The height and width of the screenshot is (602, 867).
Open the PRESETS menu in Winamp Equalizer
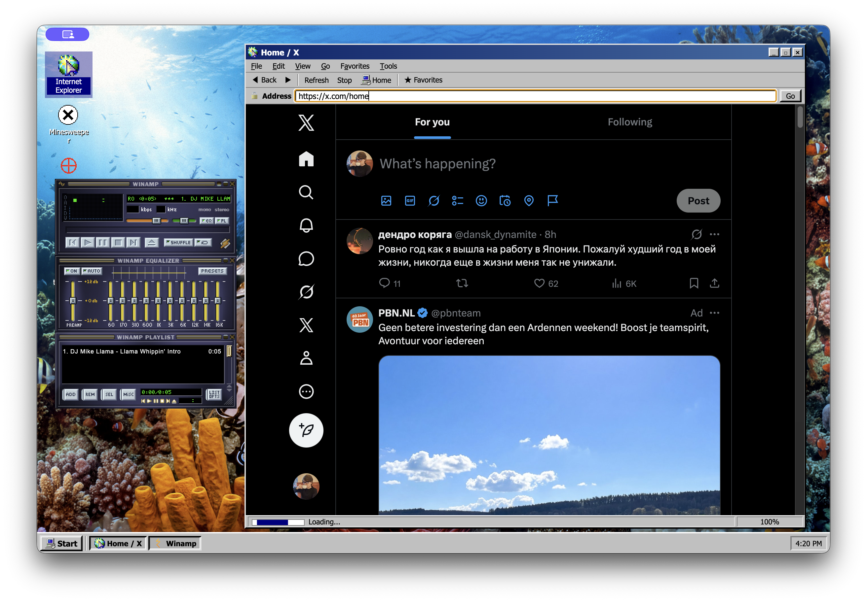coord(212,271)
